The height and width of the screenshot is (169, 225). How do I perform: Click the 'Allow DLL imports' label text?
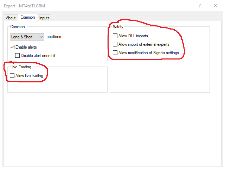point(133,36)
